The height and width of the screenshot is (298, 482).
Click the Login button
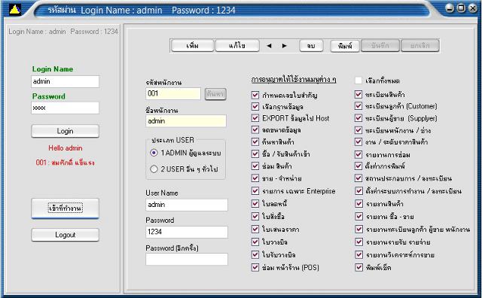[x=66, y=131]
